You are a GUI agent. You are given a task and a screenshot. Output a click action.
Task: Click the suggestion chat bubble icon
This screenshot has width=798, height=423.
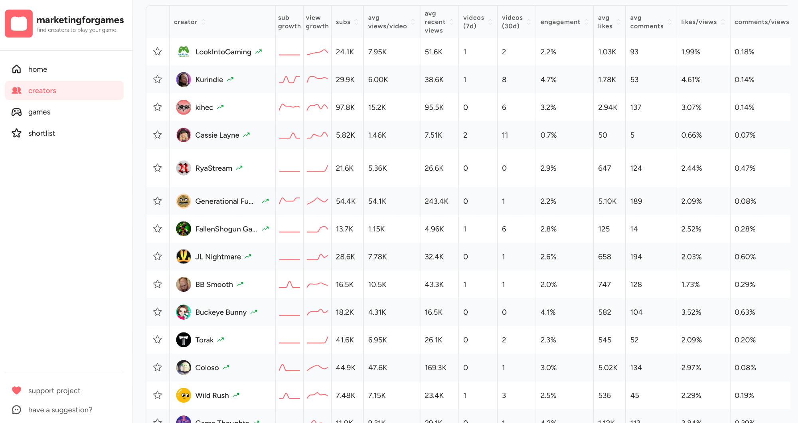coord(16,409)
